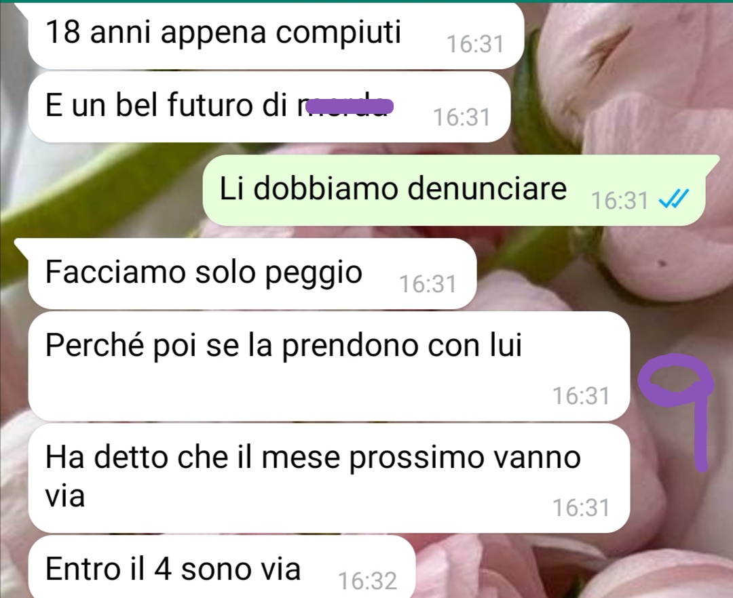Tap the purple scribble over censored word

350,107
